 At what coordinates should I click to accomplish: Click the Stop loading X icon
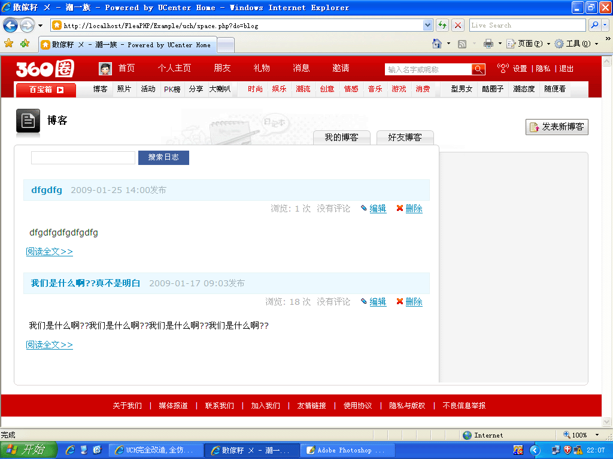(458, 25)
